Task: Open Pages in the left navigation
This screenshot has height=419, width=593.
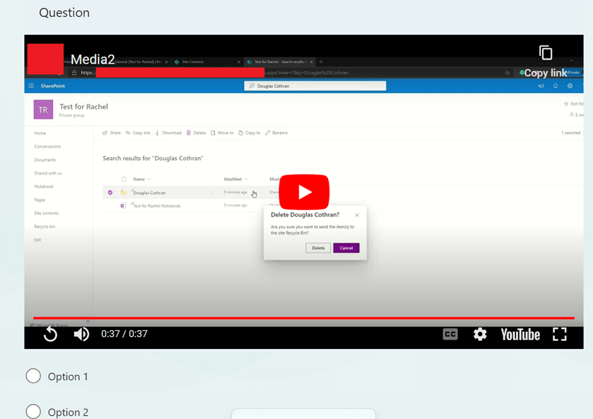Action: (x=39, y=200)
